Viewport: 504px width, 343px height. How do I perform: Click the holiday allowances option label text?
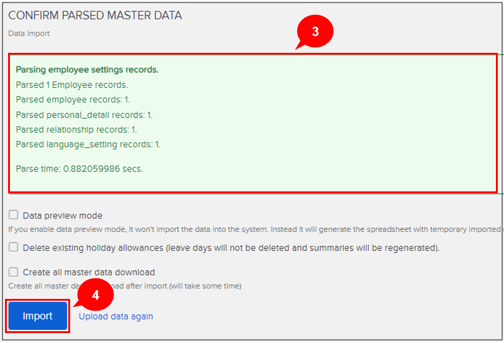[231, 247]
